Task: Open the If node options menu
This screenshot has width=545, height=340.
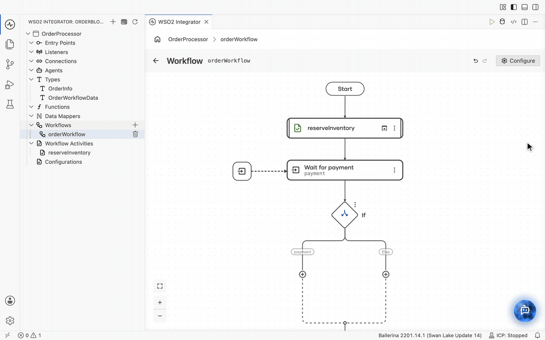Action: (x=355, y=205)
